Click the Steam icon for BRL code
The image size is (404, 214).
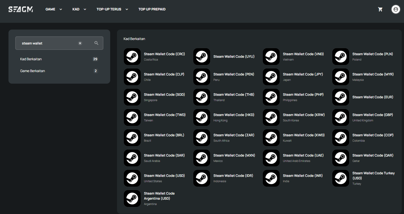(x=132, y=138)
